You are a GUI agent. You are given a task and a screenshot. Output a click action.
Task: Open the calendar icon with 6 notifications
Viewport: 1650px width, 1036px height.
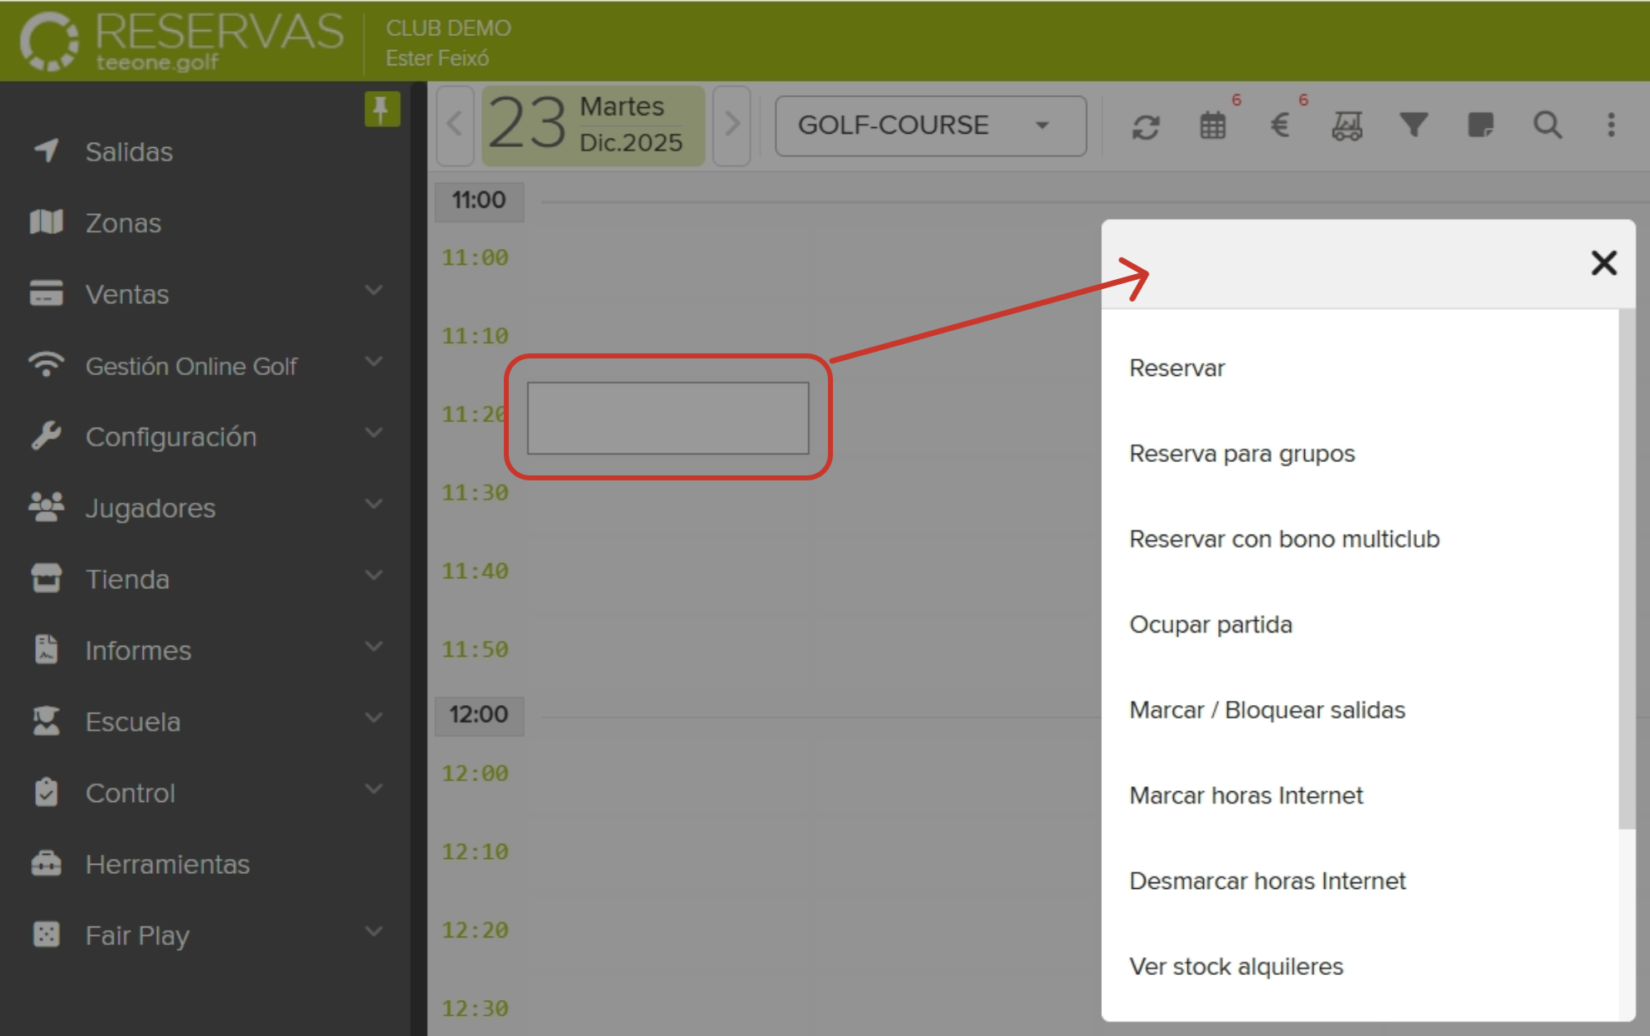click(1212, 126)
